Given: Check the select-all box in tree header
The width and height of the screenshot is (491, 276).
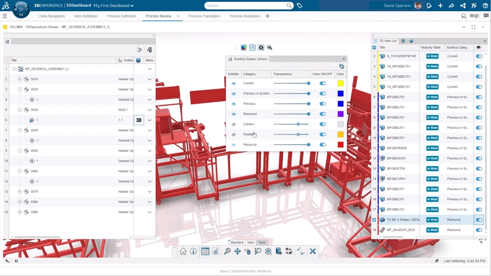Looking at the screenshot, I should pos(6,60).
